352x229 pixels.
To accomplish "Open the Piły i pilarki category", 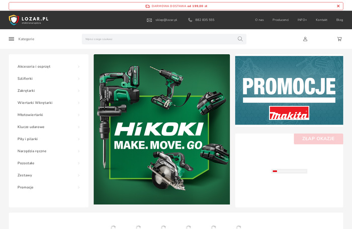I will tap(27, 139).
